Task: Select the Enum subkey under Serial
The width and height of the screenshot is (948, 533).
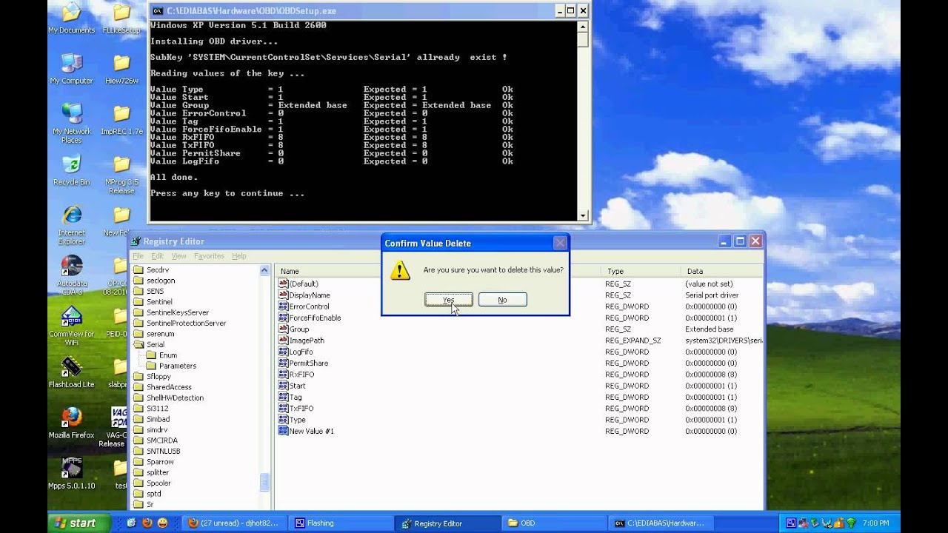Action: (168, 355)
